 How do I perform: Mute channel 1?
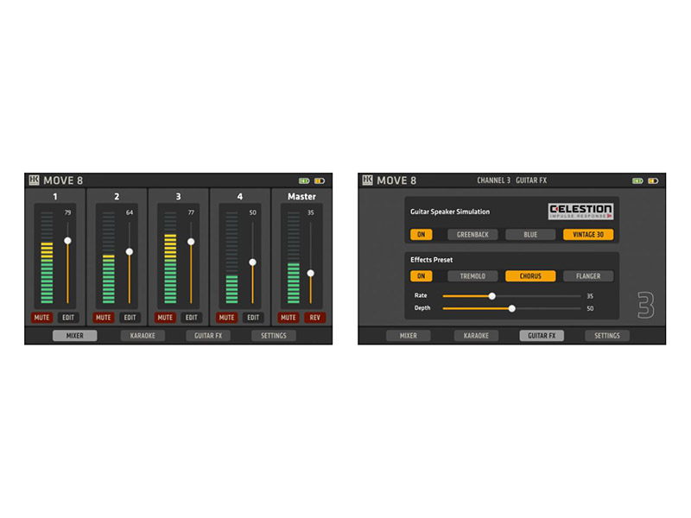coord(41,317)
